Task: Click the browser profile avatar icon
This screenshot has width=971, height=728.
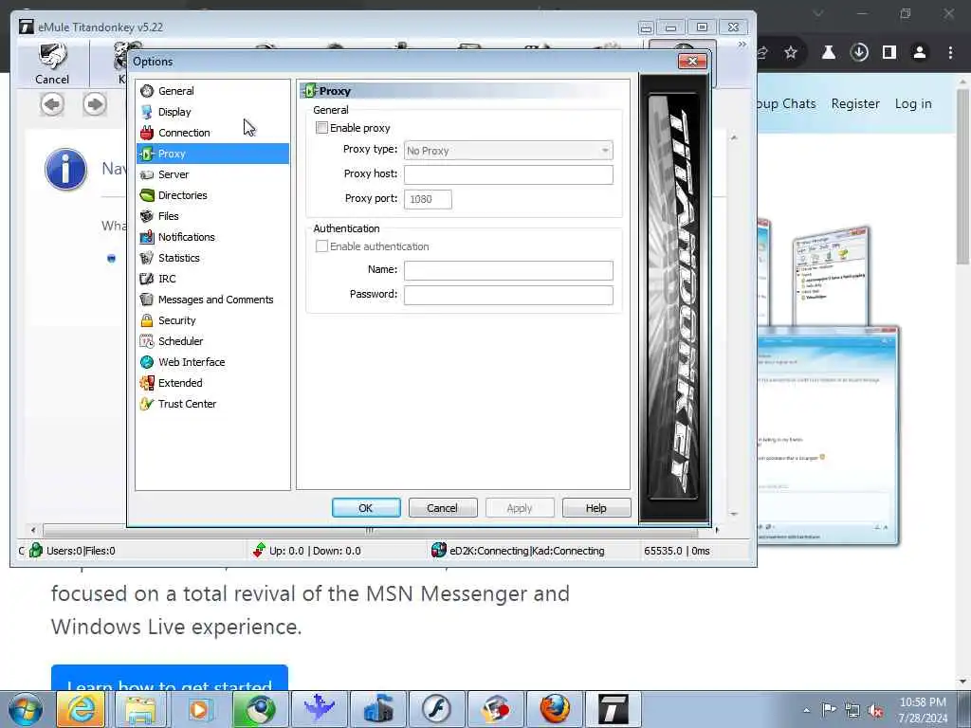Action: 920,53
